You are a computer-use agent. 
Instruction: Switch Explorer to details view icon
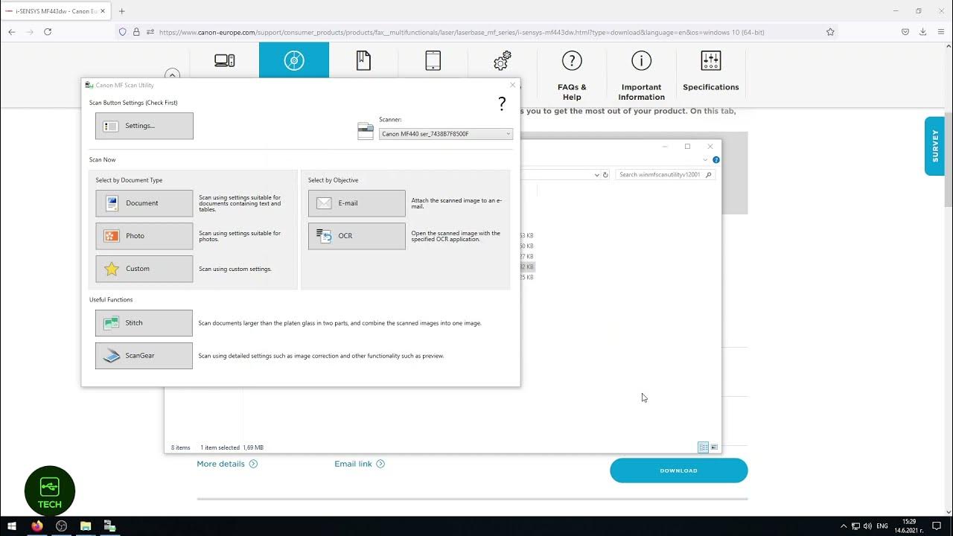point(703,447)
